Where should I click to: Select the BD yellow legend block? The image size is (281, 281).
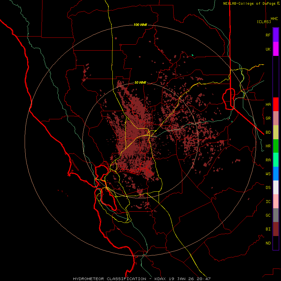point(276,132)
